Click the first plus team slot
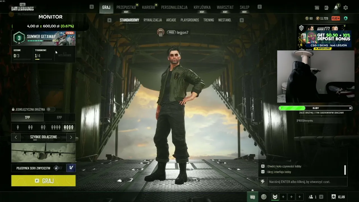 coord(283,197)
